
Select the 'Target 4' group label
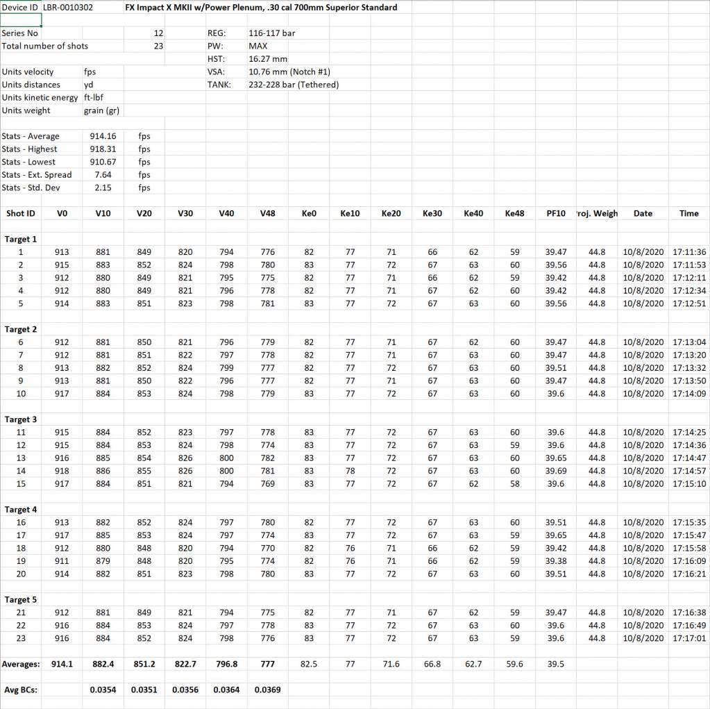20,509
